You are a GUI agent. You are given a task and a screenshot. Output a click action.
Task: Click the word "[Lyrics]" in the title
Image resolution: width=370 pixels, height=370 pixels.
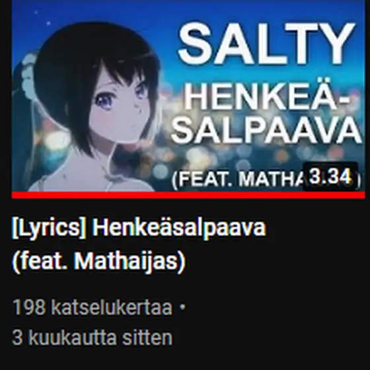click(x=49, y=229)
